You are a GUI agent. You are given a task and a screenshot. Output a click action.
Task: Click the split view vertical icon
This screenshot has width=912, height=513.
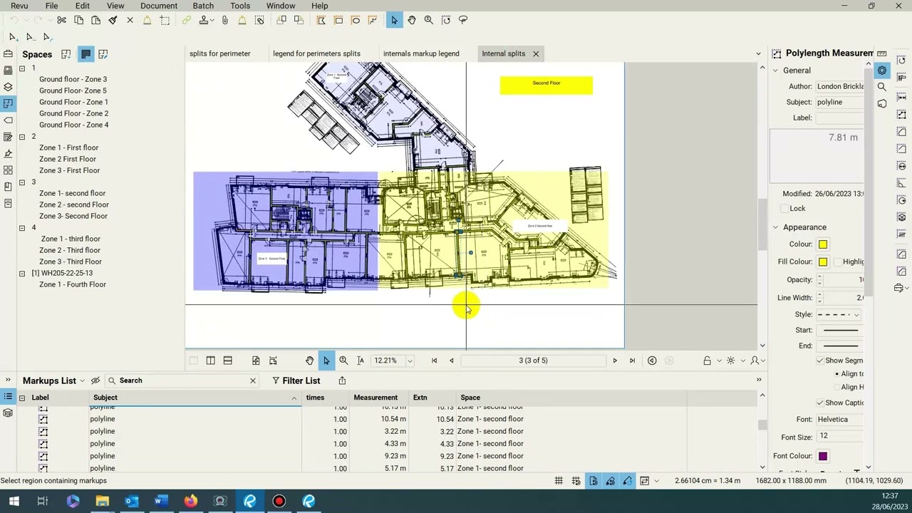pos(211,361)
